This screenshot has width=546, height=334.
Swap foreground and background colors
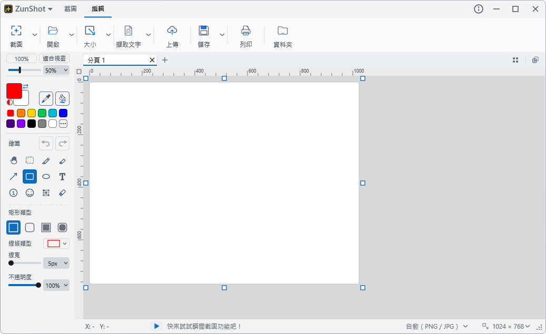point(25,86)
